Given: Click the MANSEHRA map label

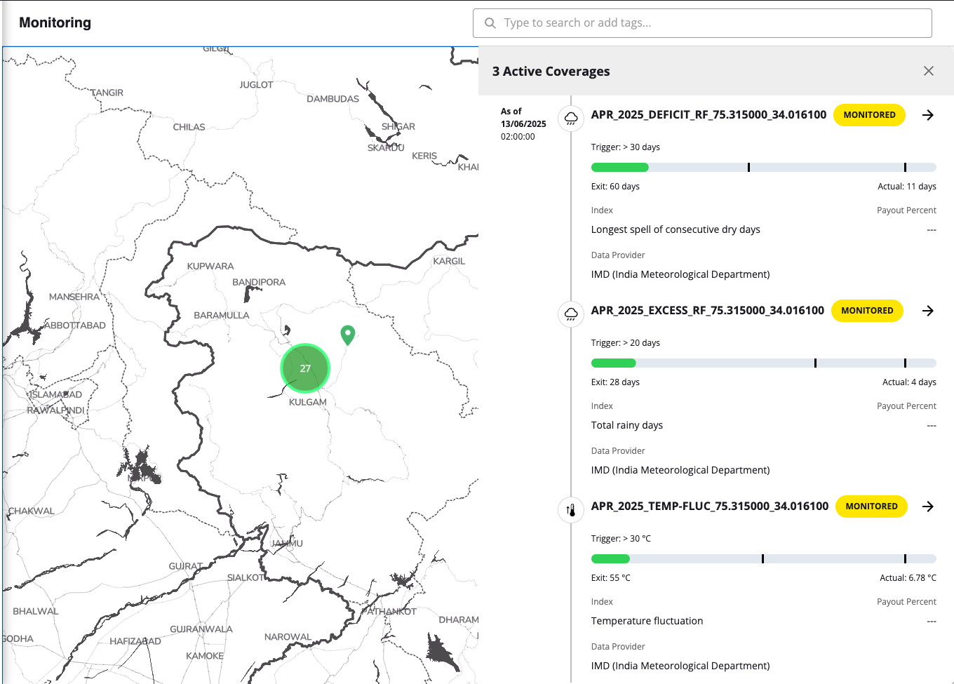Looking at the screenshot, I should coord(74,297).
